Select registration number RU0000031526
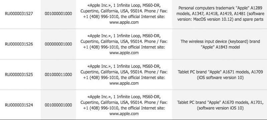Image resolution: width=267 pixels, height=120 pixels. 19,44
